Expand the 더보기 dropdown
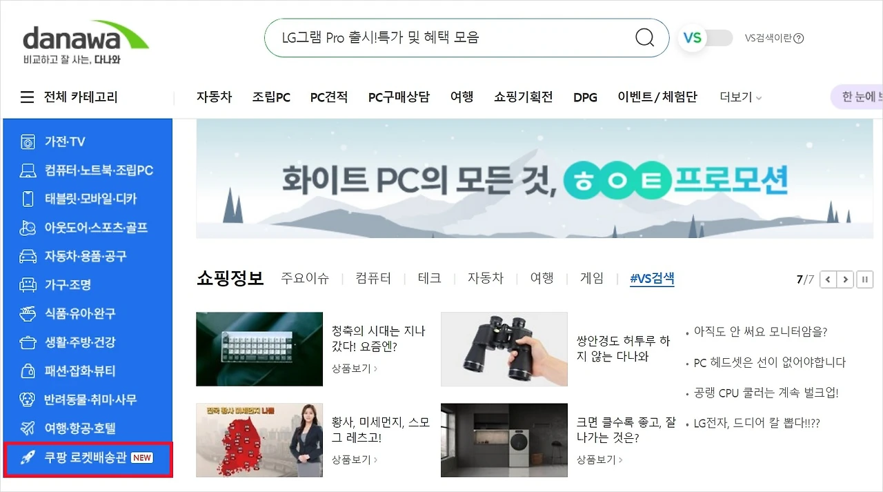 tap(740, 97)
